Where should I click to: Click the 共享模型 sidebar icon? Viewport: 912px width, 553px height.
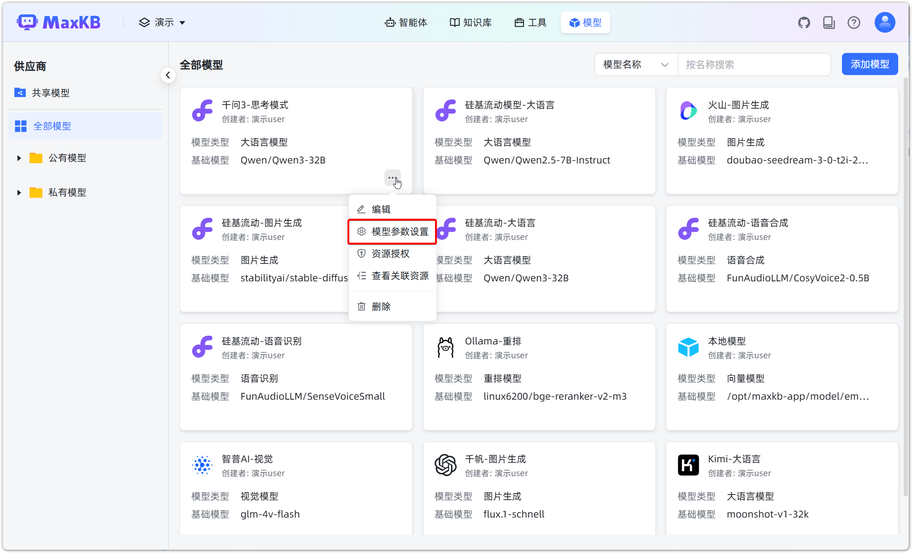click(20, 93)
